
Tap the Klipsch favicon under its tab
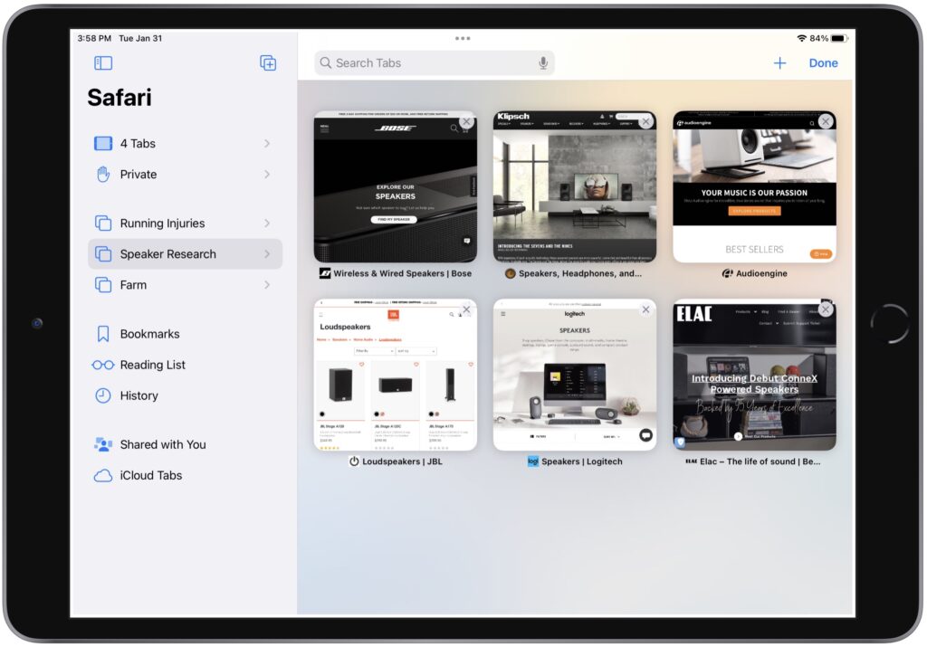[x=511, y=273]
